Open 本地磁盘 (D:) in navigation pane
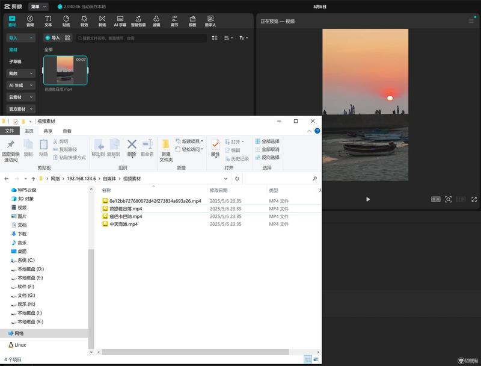The height and width of the screenshot is (366, 481). 31,269
